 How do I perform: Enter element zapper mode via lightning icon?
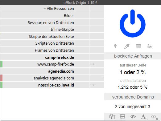(115, 46)
